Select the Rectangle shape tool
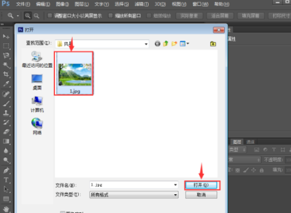The height and width of the screenshot is (213, 291). click(x=6, y=199)
